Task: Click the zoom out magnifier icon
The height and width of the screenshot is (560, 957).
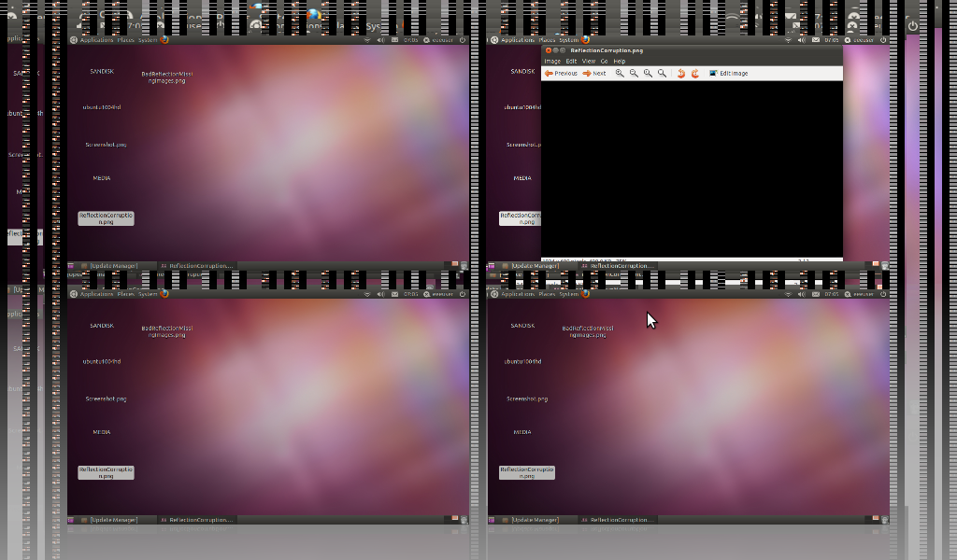Action: pos(634,73)
